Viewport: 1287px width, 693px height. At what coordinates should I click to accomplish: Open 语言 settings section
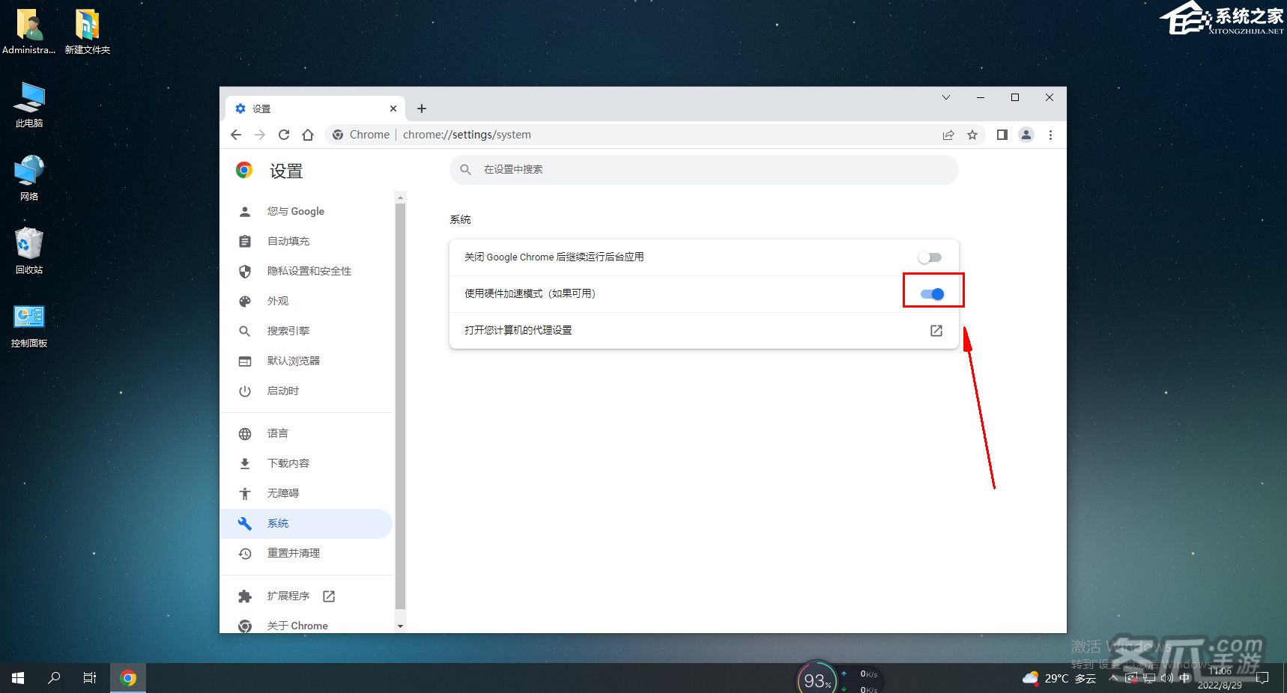(x=306, y=433)
